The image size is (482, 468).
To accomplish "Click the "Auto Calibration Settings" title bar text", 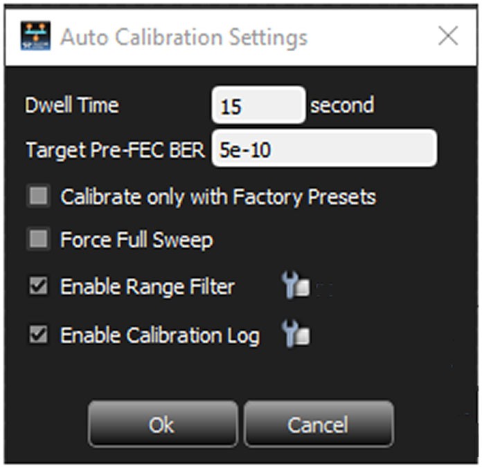I will [x=184, y=37].
